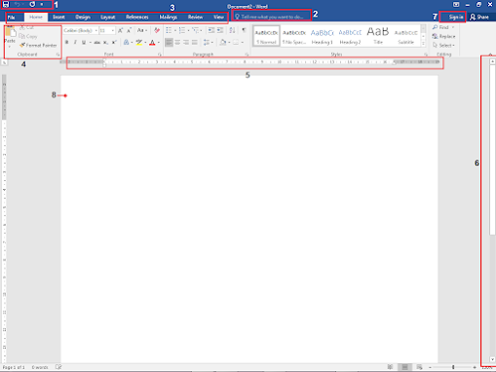Switch to the View tab
Screen dimensions: 496x372
point(218,18)
